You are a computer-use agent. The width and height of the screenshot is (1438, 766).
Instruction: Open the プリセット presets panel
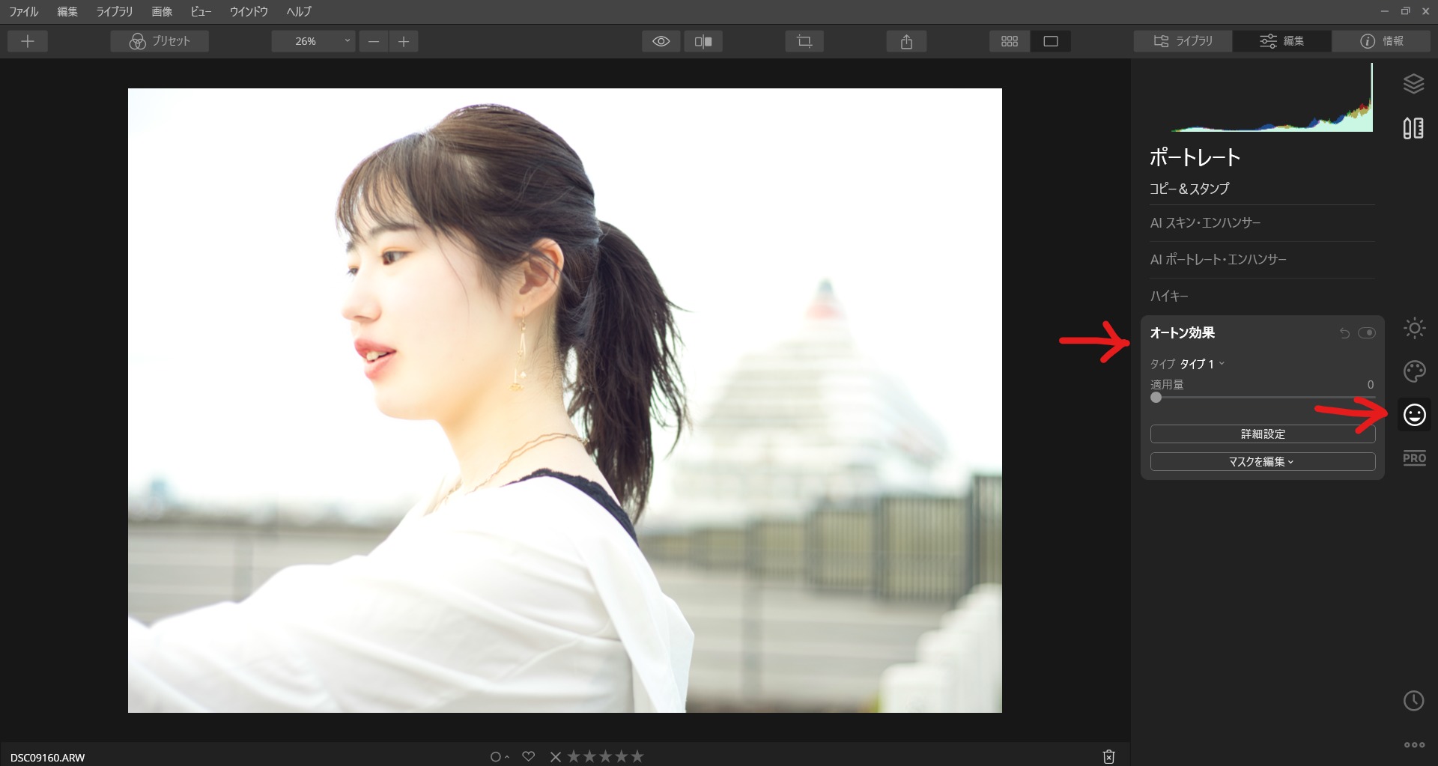pos(160,41)
